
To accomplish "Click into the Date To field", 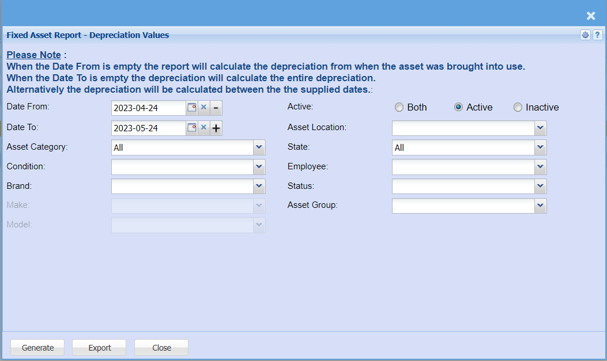I will pos(148,128).
